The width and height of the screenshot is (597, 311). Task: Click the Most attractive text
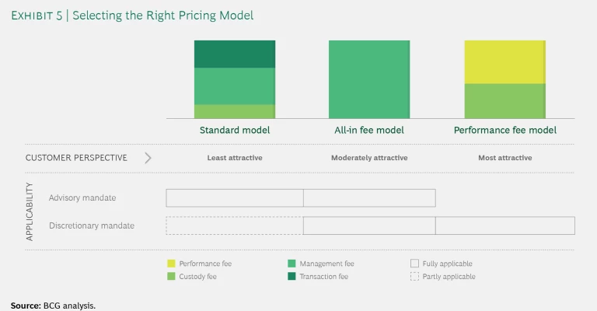pyautogui.click(x=505, y=158)
